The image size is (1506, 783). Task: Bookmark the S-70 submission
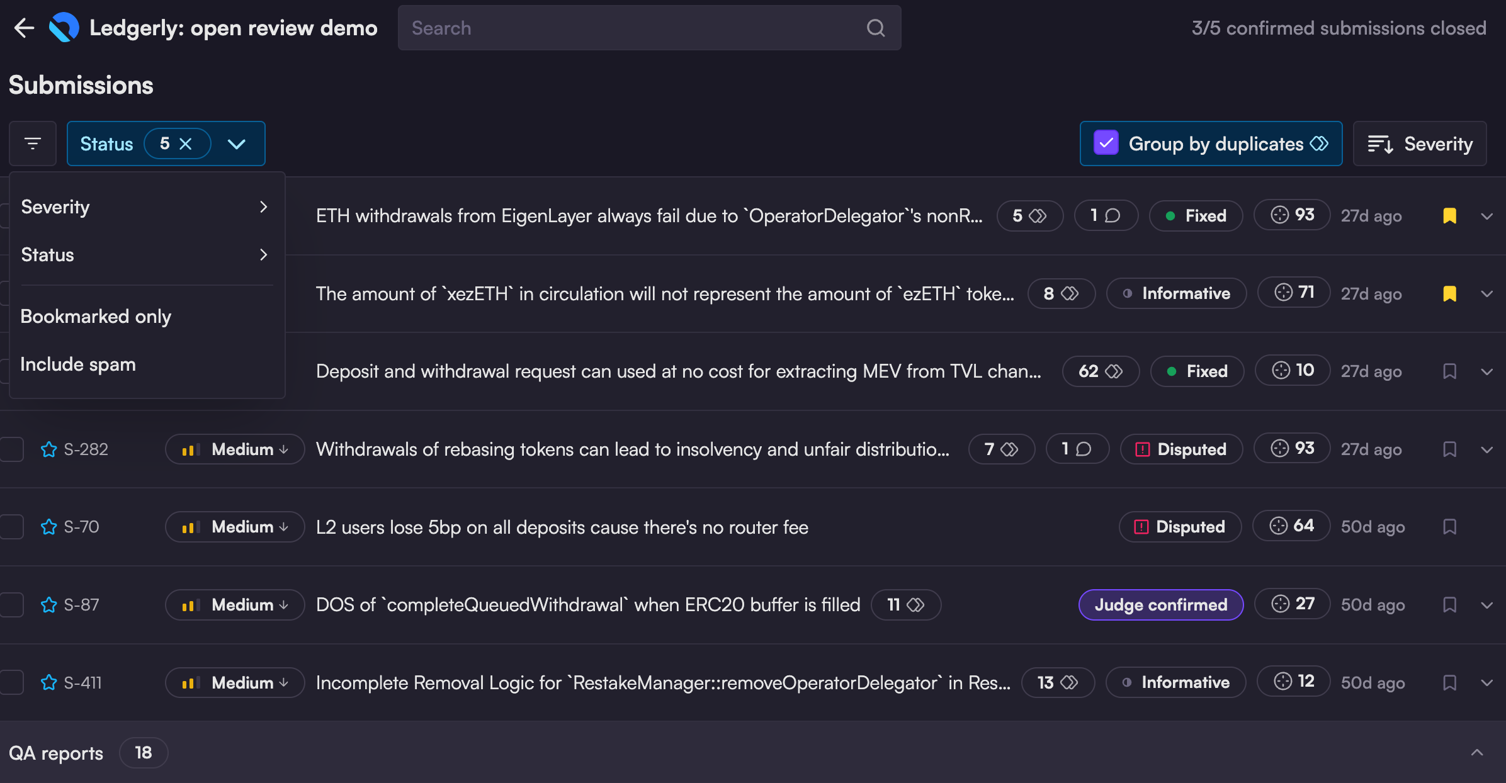pyautogui.click(x=1449, y=527)
